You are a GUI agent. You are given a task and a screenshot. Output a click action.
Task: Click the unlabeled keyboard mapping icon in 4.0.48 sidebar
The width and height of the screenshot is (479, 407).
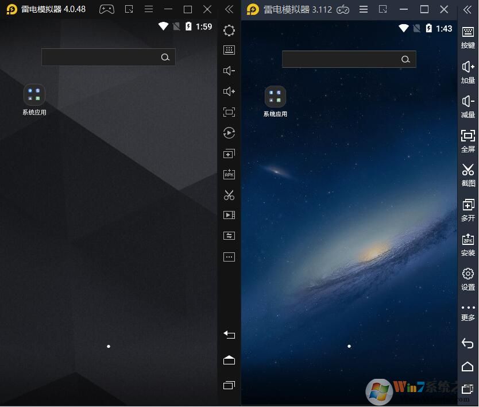click(x=229, y=50)
